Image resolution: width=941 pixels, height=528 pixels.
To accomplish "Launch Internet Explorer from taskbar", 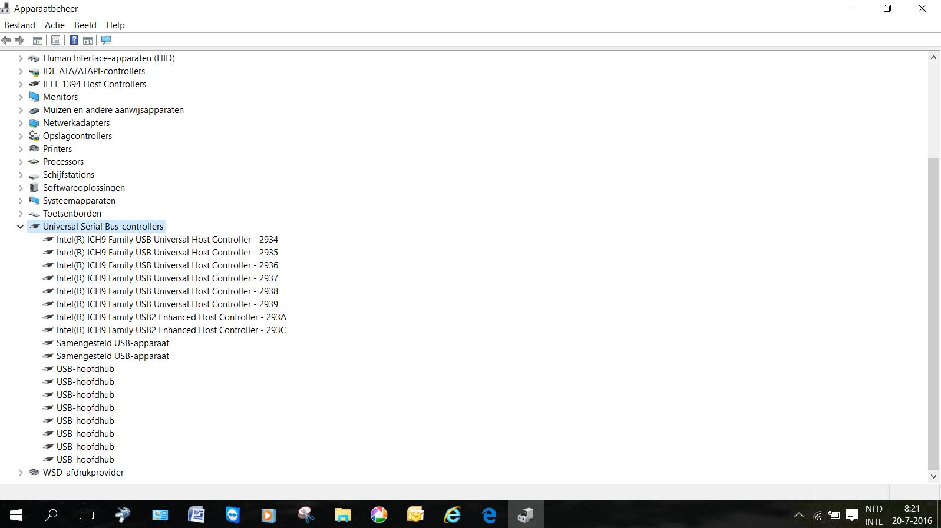I will tap(452, 515).
